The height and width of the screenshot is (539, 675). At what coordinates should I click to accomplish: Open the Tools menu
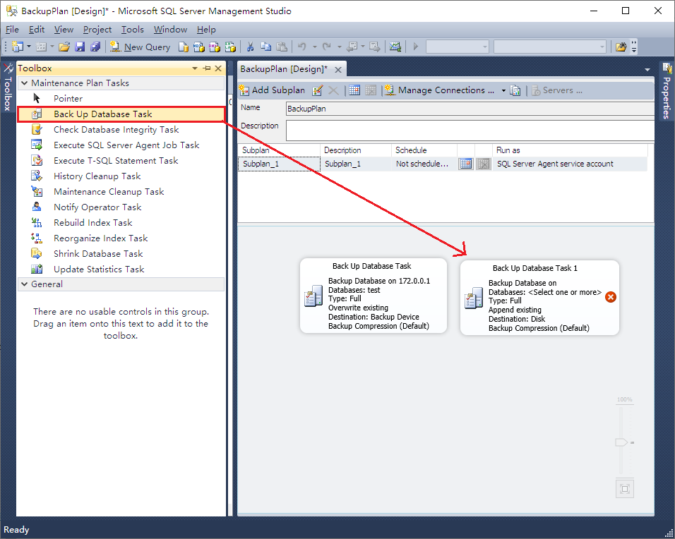pyautogui.click(x=133, y=30)
